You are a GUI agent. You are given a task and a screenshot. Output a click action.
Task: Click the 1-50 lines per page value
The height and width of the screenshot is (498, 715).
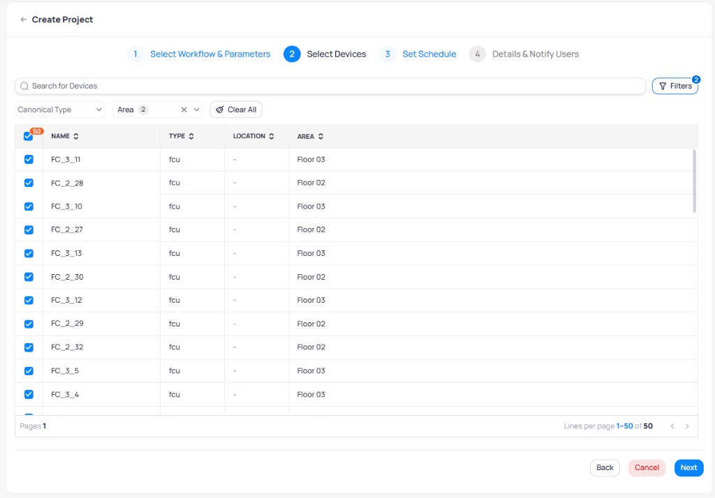click(624, 426)
